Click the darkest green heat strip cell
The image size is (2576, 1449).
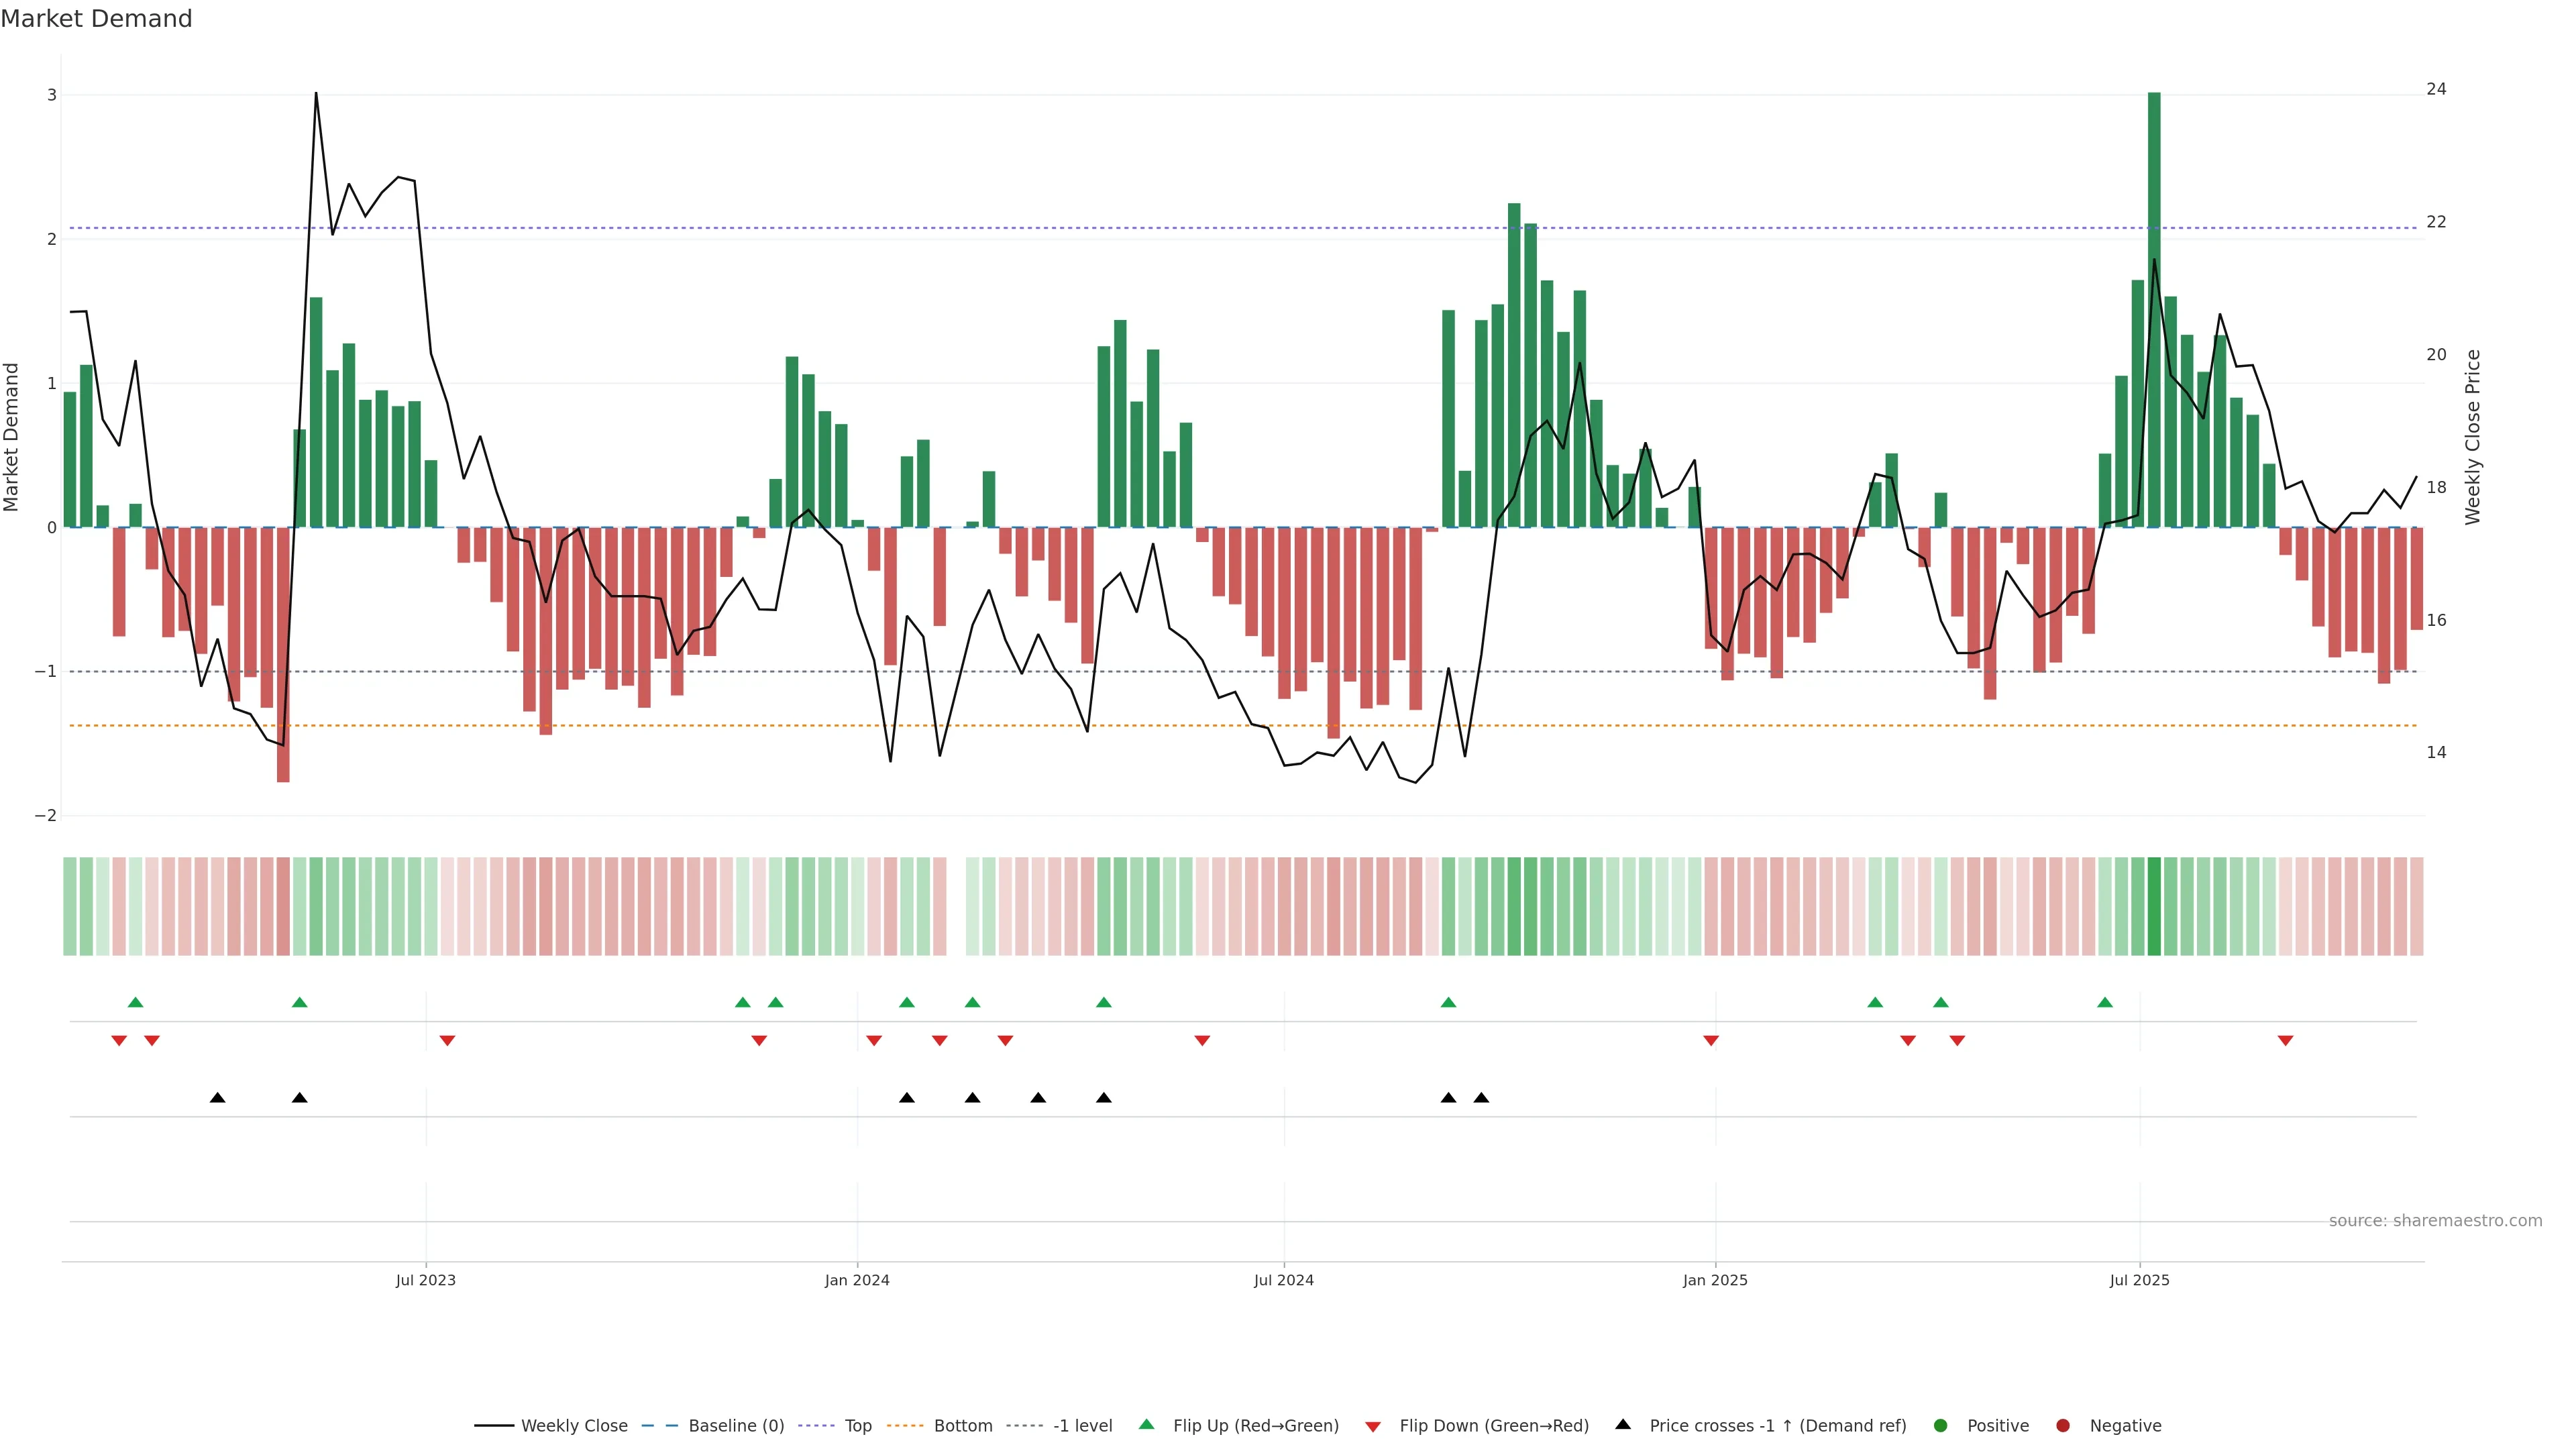tap(2154, 906)
